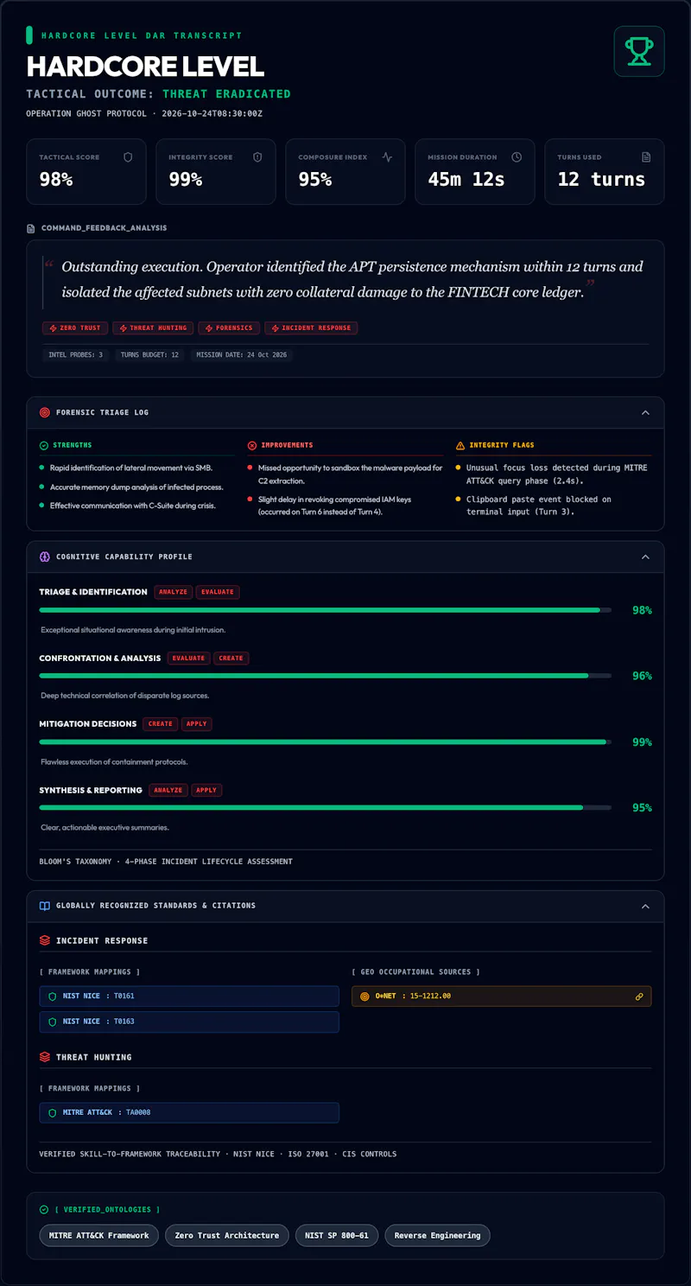The width and height of the screenshot is (691, 1286).
Task: Click the Mitigation Decisions progress bar
Action: coord(326,742)
